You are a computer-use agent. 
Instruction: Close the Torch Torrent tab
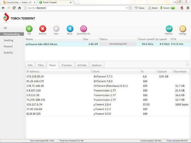[x=71, y=2]
